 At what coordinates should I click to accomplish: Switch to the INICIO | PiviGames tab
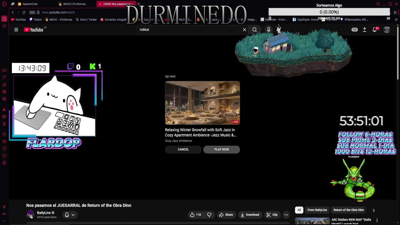[72, 4]
